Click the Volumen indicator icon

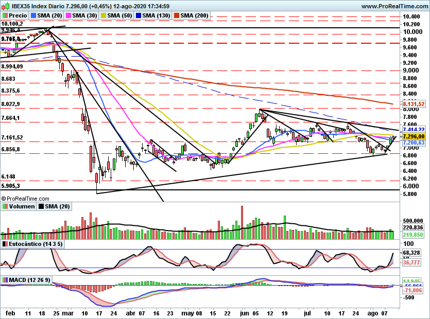point(5,206)
